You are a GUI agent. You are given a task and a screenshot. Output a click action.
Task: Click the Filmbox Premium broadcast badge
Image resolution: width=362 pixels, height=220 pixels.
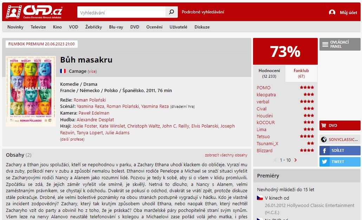coord(41,44)
